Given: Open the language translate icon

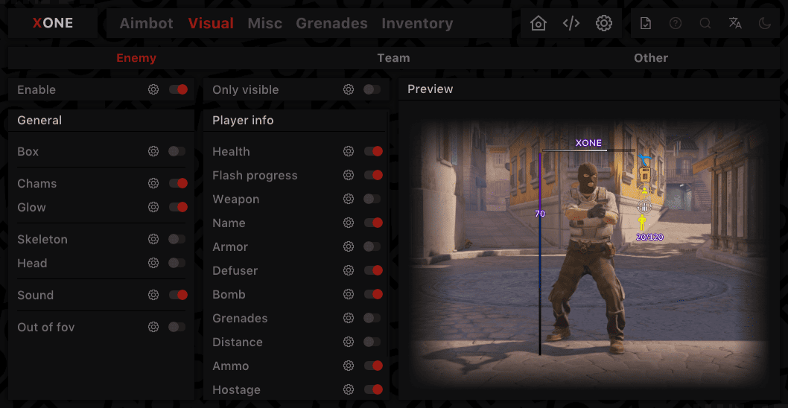Looking at the screenshot, I should click(x=735, y=24).
